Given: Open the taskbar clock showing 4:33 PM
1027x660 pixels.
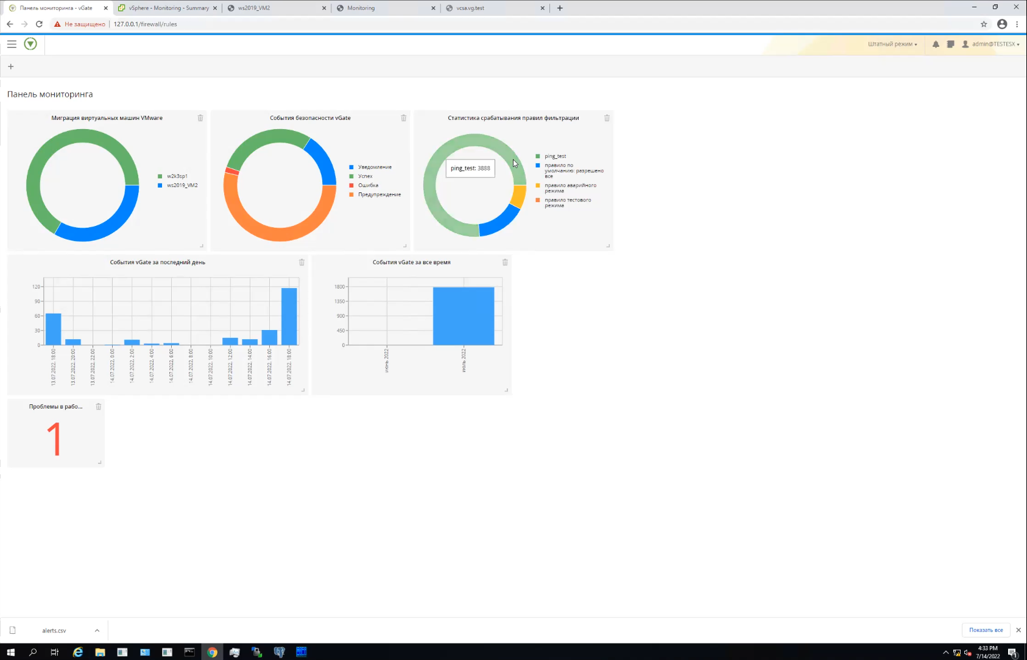Looking at the screenshot, I should 987,652.
